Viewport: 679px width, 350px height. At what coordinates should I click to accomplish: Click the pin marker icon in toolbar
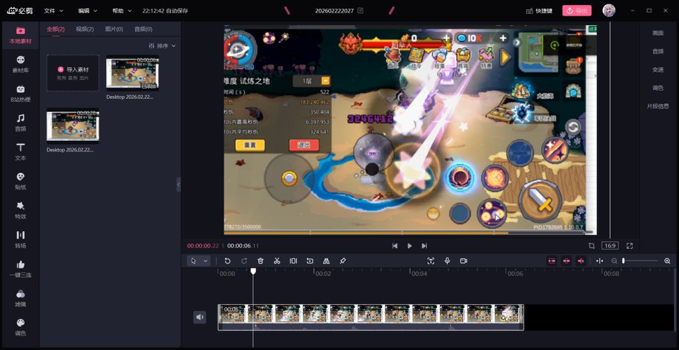343,261
